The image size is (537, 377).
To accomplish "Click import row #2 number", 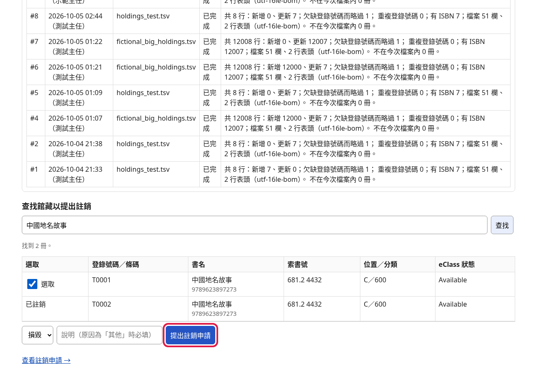I will (x=34, y=144).
